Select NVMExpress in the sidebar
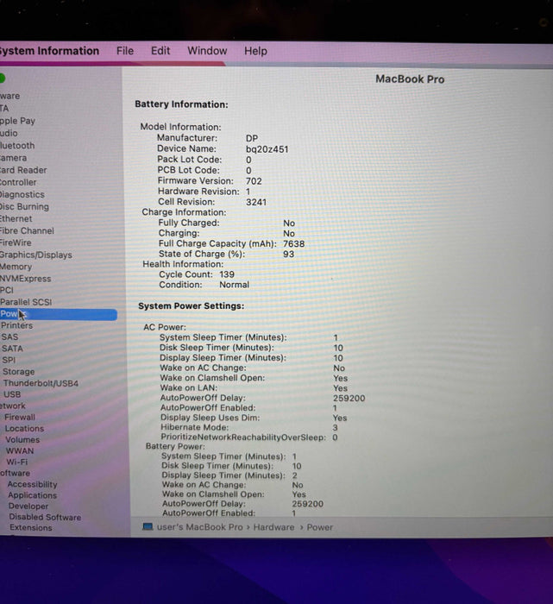Viewport: 553px width, 604px height. tap(25, 279)
